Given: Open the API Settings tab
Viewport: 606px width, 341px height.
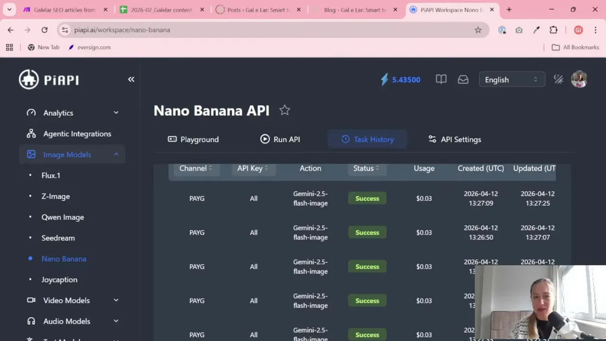Looking at the screenshot, I should 454,139.
